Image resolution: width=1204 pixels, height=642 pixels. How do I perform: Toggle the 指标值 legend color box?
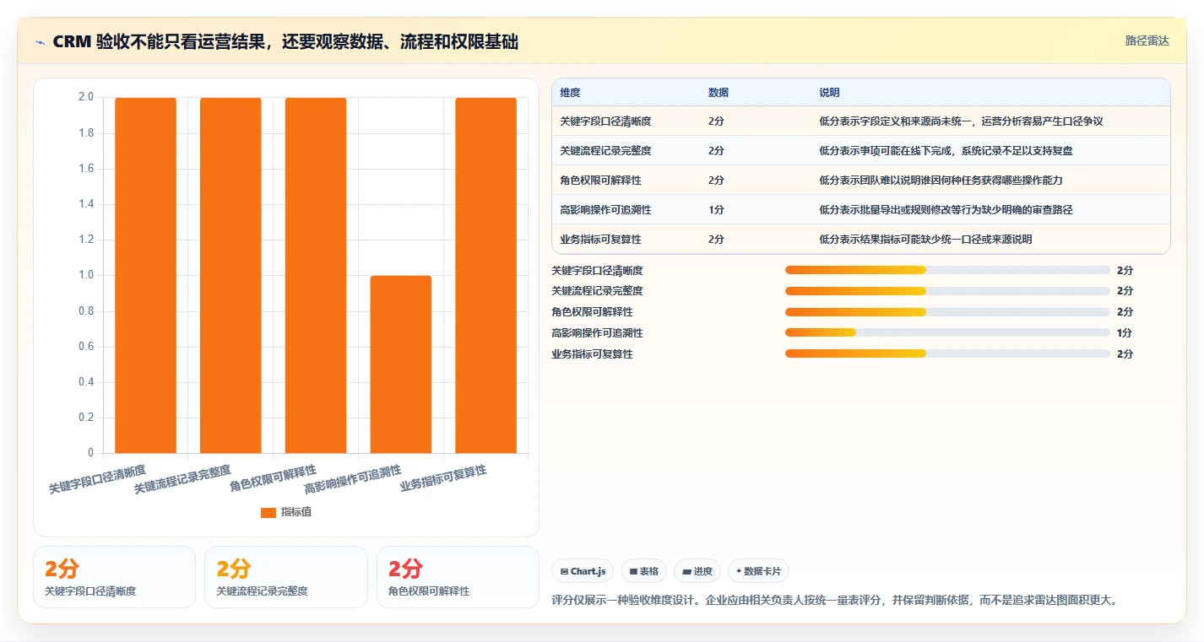pyautogui.click(x=268, y=512)
